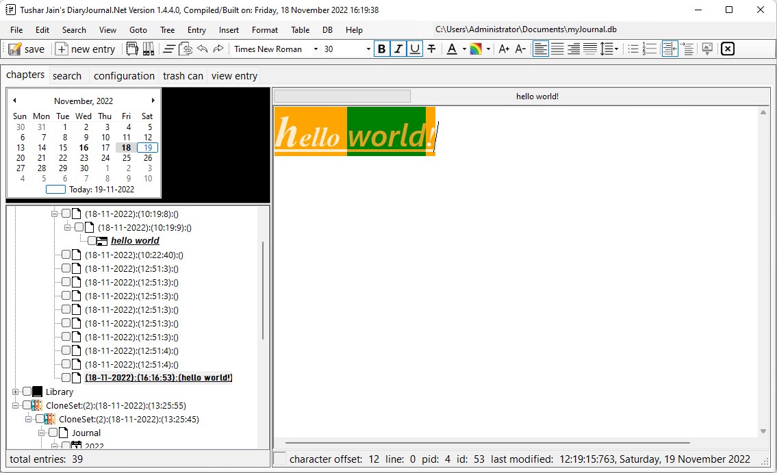The width and height of the screenshot is (777, 473).
Task: Click the save button
Action: click(27, 49)
